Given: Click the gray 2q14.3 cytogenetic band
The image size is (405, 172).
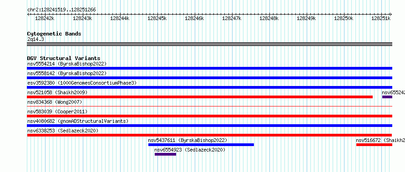Looking at the screenshot, I should pyautogui.click(x=209, y=44).
